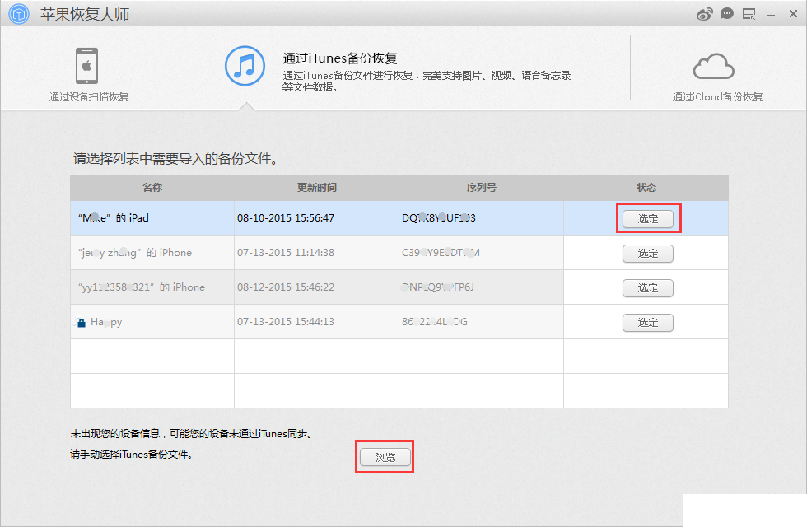Click the 苹果恢复大师 title text
This screenshot has height=527, width=807.
tap(85, 15)
